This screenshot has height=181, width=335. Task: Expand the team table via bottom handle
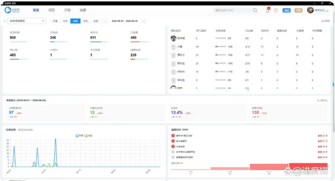coord(248,90)
